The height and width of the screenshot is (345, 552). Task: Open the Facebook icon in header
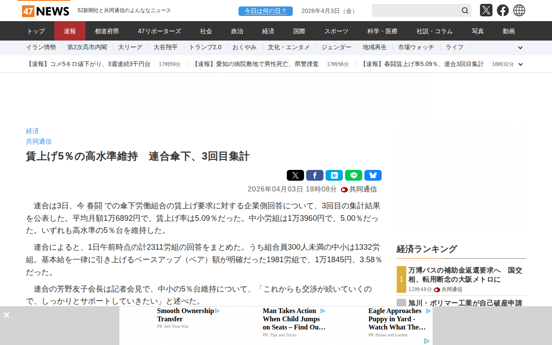pos(503,10)
